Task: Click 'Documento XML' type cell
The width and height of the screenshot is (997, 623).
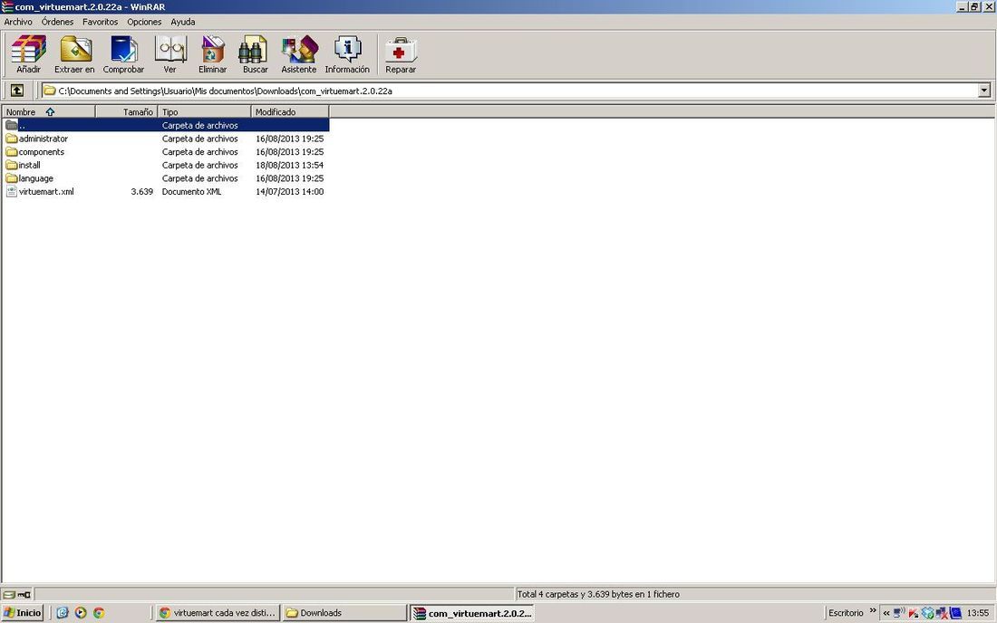Action: (191, 191)
